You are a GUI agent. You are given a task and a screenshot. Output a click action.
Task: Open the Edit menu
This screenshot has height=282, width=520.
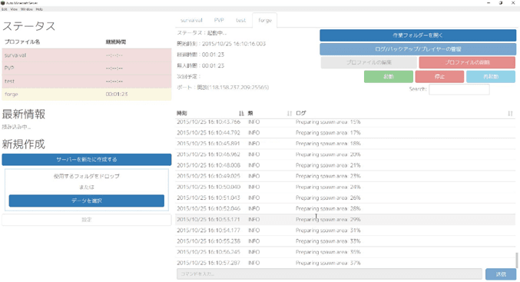[x=5, y=9]
